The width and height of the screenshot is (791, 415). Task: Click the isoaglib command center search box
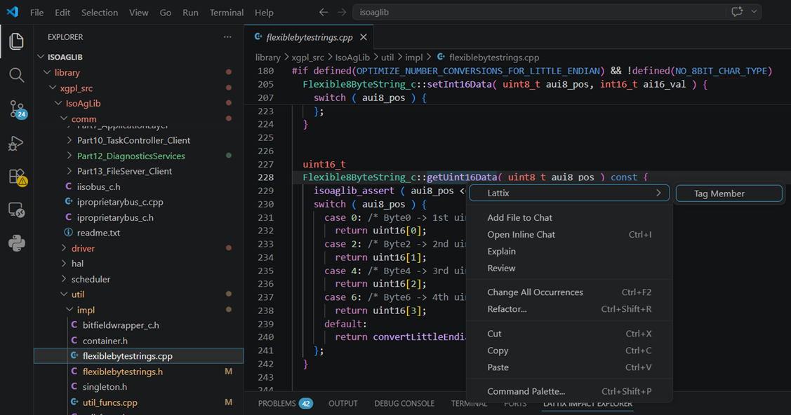pos(539,12)
